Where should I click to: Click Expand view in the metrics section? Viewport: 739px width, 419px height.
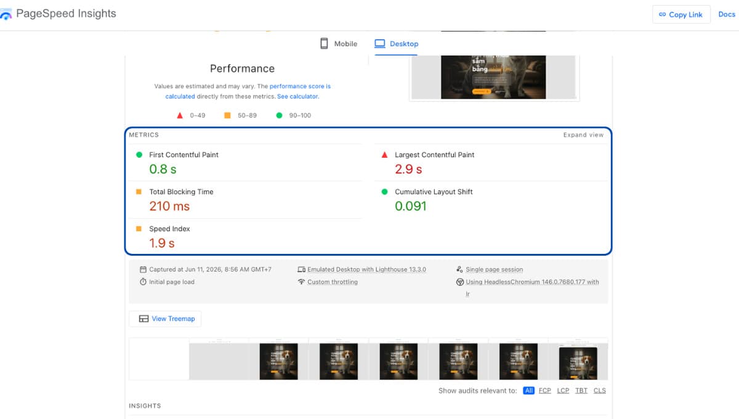point(583,135)
